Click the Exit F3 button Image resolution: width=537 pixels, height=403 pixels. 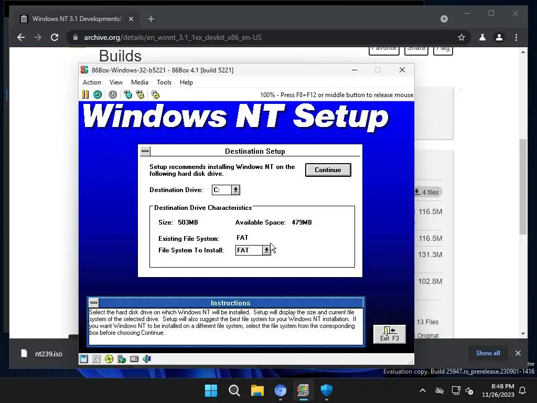[x=390, y=334]
